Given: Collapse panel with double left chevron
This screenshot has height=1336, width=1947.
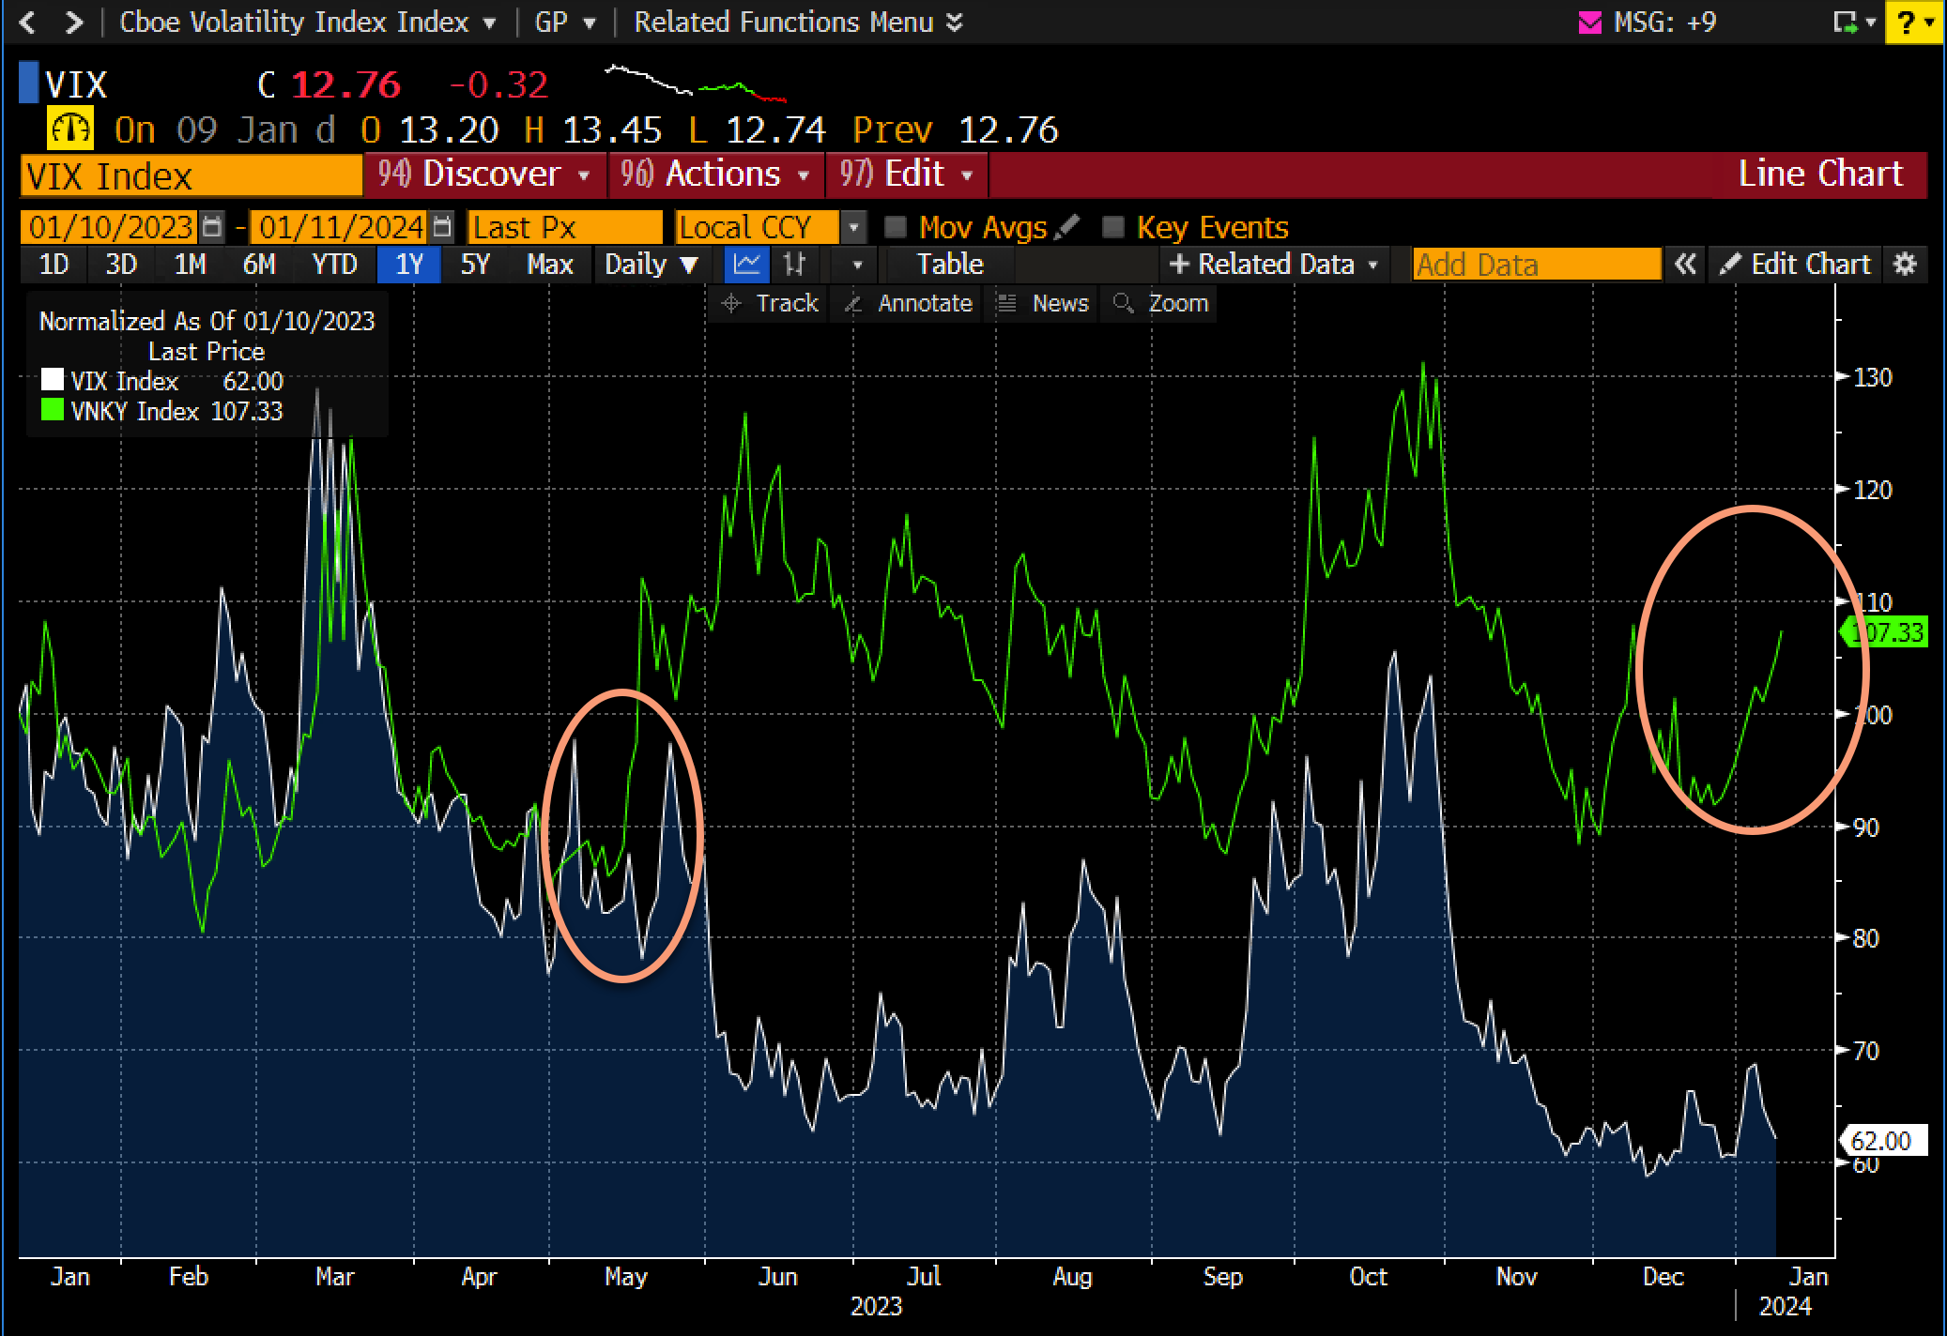Looking at the screenshot, I should click(1685, 265).
